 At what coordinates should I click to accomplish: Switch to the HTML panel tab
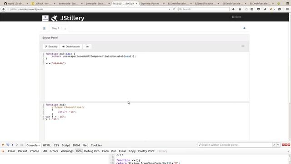46,145
